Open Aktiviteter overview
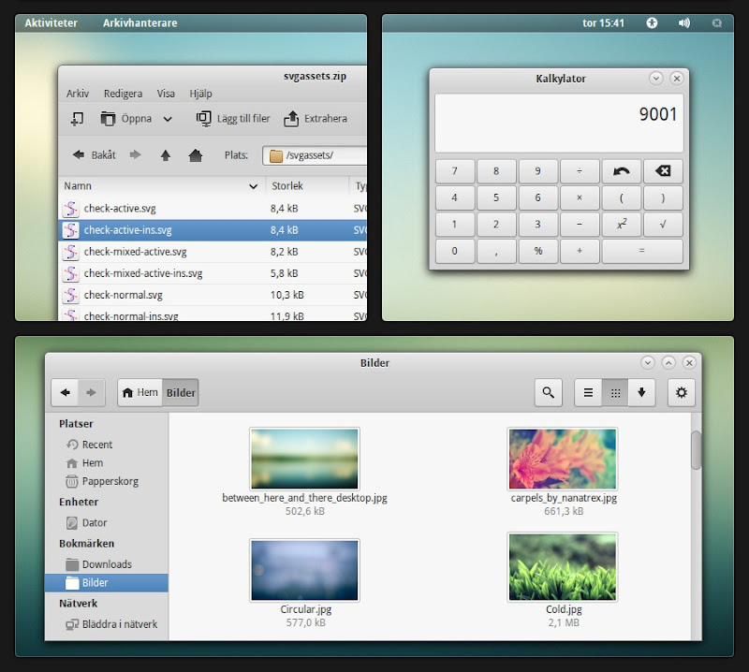 tap(51, 22)
